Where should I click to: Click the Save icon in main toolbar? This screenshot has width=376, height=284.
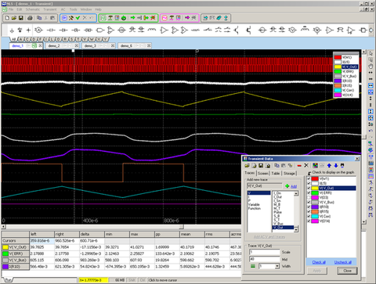pyautogui.click(x=21, y=18)
